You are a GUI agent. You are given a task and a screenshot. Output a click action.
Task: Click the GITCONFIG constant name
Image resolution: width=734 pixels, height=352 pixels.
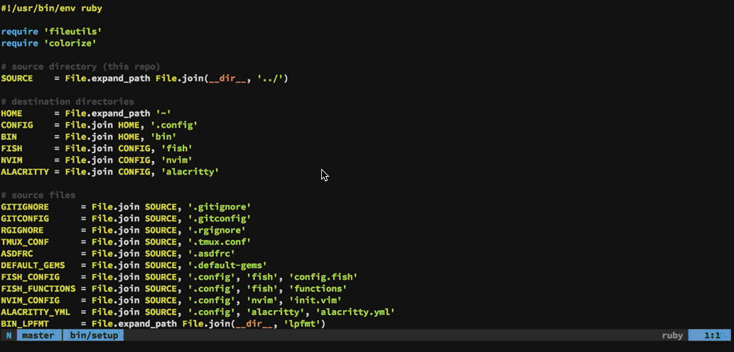25,219
